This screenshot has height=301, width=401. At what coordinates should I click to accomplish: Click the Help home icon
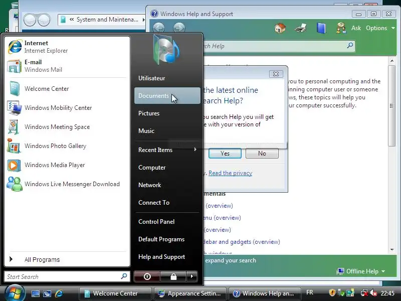pos(280,28)
